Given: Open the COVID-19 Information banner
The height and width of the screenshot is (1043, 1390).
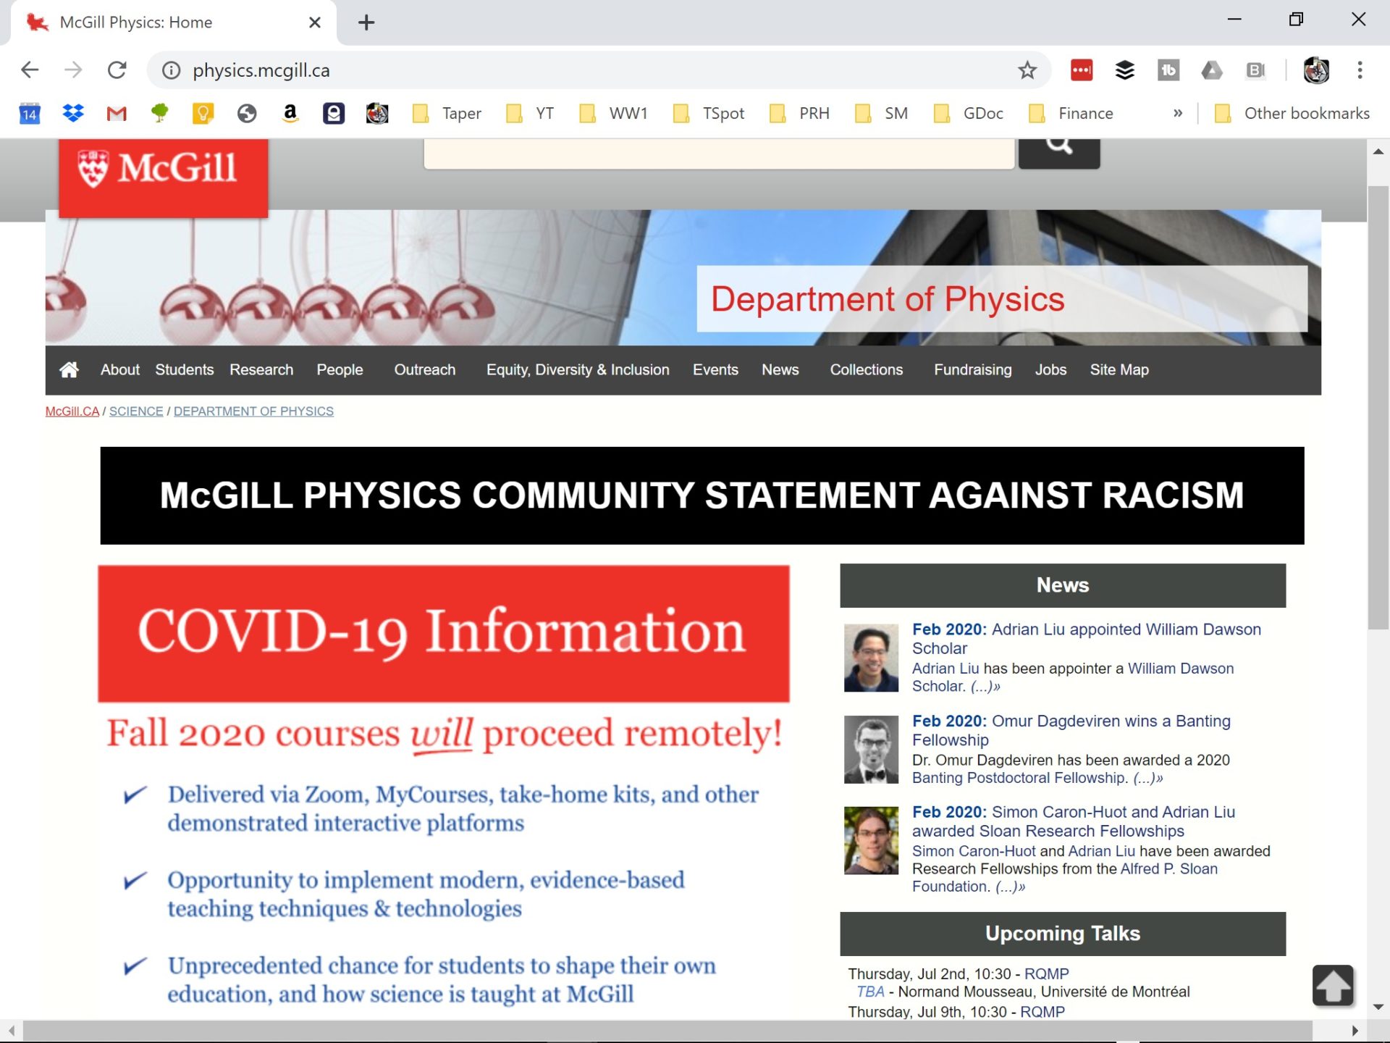Looking at the screenshot, I should pos(444,633).
